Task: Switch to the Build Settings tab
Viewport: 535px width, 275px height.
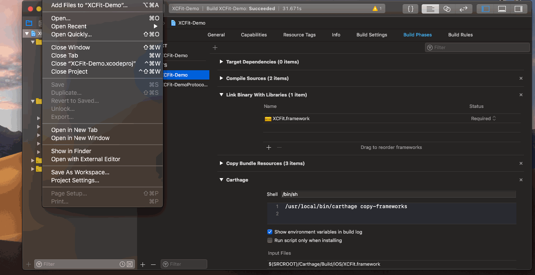Action: click(371, 35)
